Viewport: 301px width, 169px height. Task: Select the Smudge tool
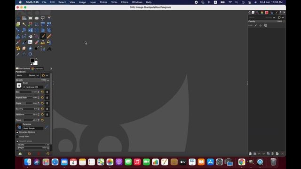(24, 48)
